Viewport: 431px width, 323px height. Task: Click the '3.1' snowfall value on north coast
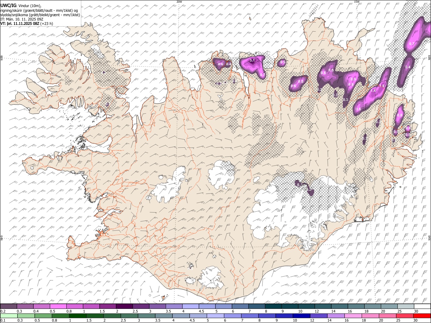(x=253, y=60)
